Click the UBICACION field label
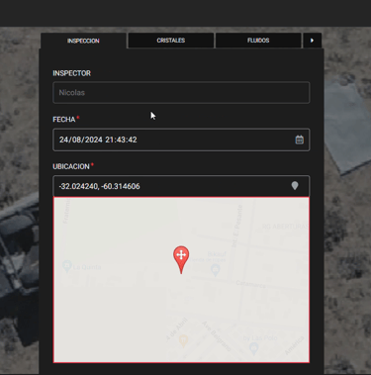The height and width of the screenshot is (375, 371). [71, 166]
